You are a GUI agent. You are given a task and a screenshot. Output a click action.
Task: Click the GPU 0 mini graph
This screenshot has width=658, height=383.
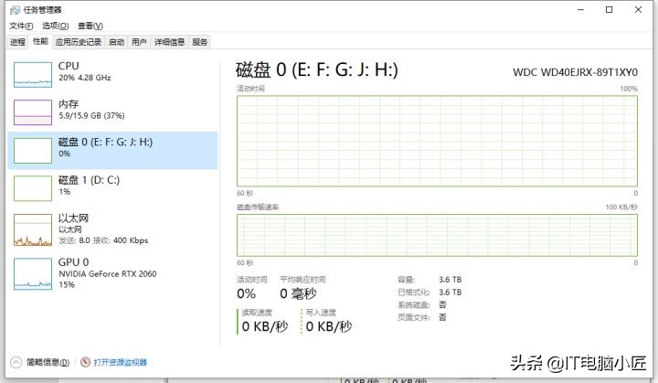33,274
